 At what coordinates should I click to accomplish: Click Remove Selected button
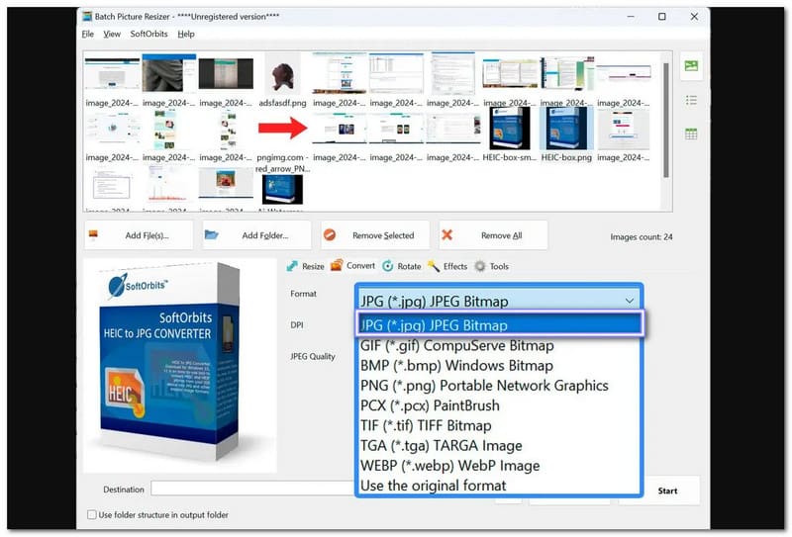click(375, 235)
